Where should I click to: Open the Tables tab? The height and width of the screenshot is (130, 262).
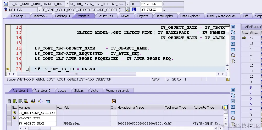[125, 16]
